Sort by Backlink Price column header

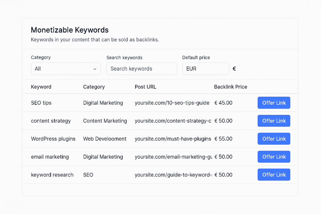click(230, 87)
